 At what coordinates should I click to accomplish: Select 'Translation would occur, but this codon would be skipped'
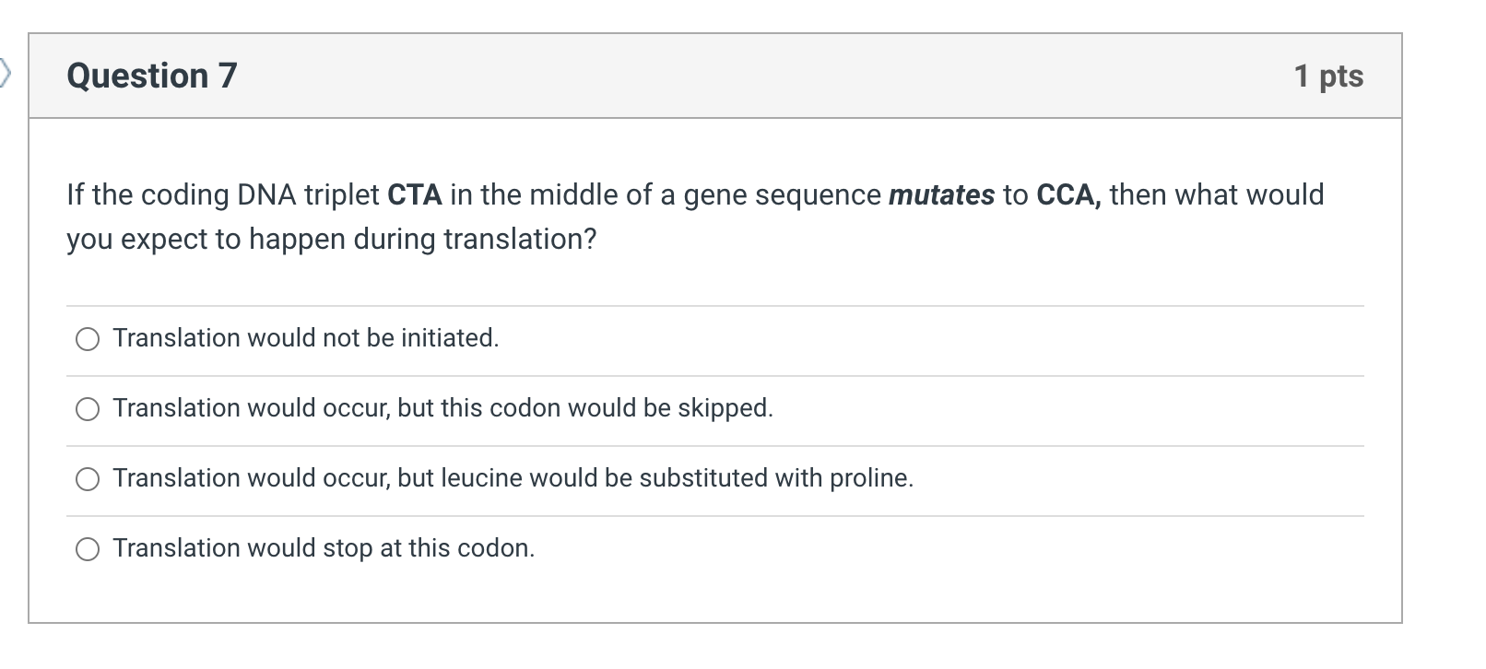click(x=88, y=409)
